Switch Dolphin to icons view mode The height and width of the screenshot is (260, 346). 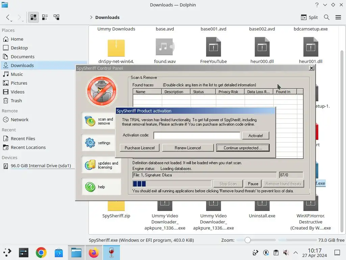33,17
